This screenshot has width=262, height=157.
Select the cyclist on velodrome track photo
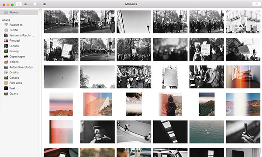[134, 132]
